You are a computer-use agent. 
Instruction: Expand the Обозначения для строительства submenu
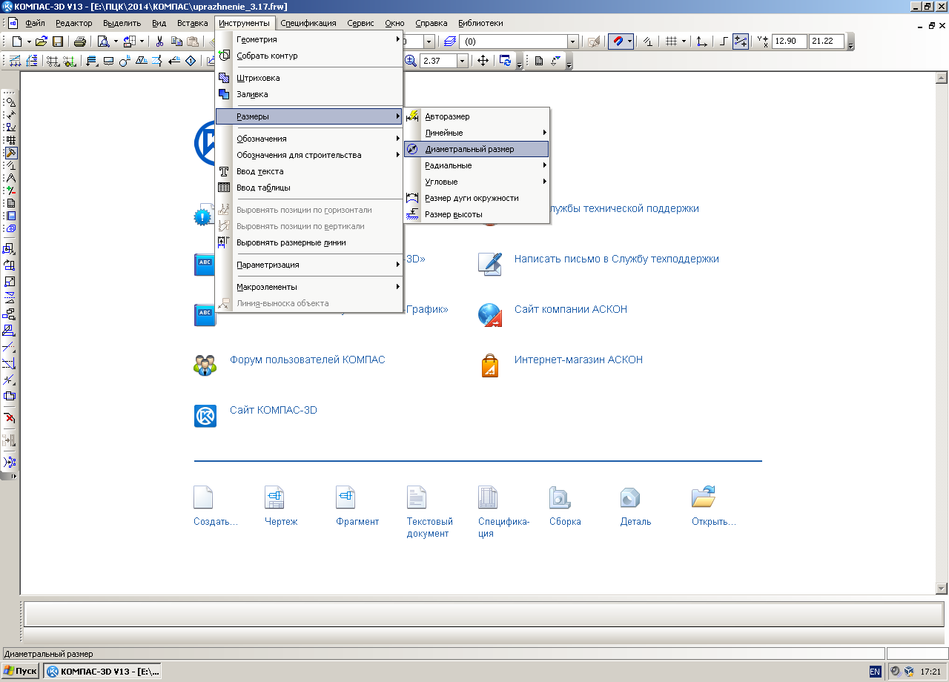pyautogui.click(x=309, y=155)
